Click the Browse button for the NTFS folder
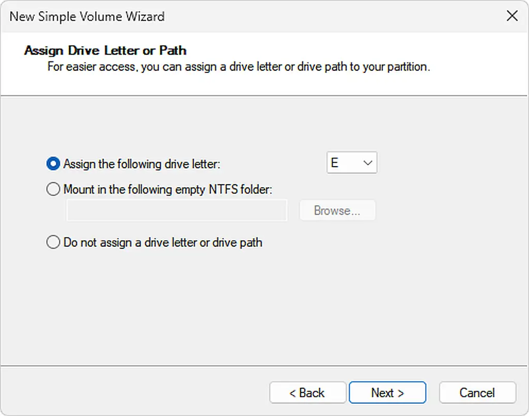This screenshot has width=529, height=416. (x=337, y=210)
